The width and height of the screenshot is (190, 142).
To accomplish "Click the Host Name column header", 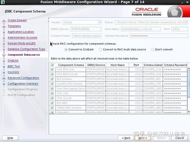I will pos(117,65).
